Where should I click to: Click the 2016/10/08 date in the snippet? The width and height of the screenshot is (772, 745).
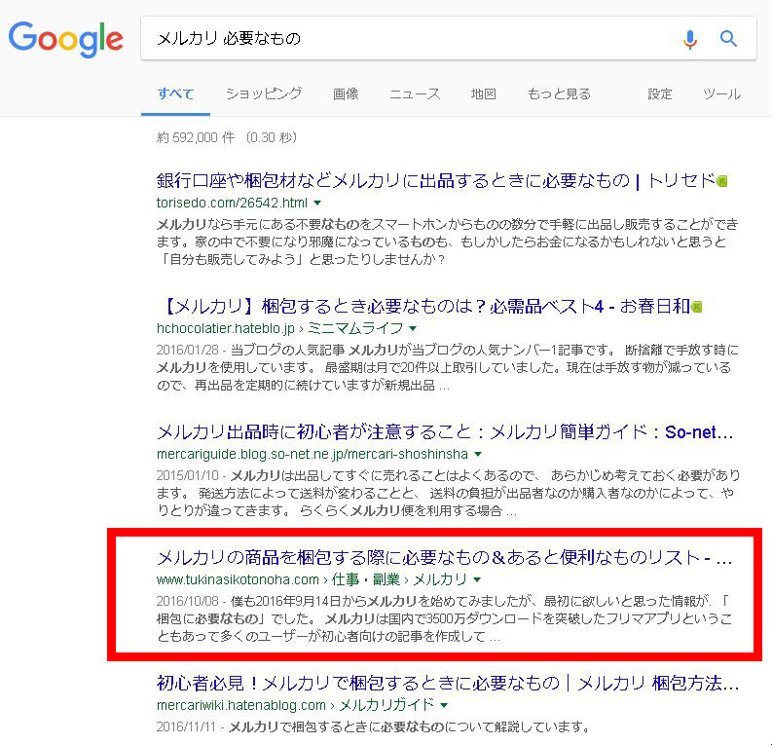point(187,601)
